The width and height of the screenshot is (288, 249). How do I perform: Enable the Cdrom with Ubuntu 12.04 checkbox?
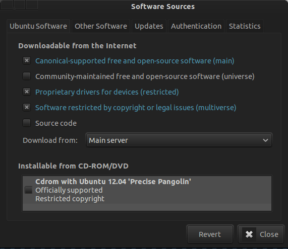point(28,190)
